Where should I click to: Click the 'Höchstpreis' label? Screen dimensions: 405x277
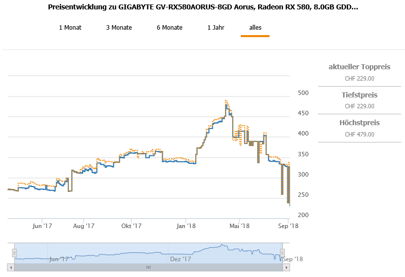tap(360, 123)
